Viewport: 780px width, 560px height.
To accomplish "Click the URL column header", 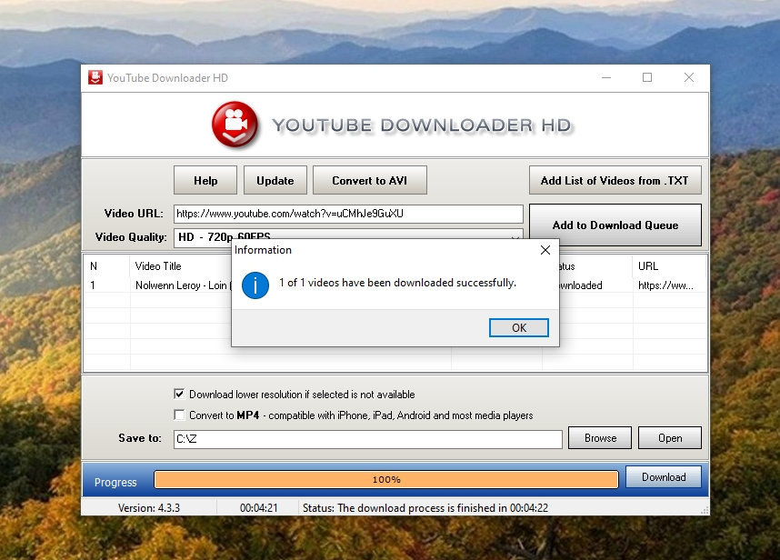I will pos(648,266).
